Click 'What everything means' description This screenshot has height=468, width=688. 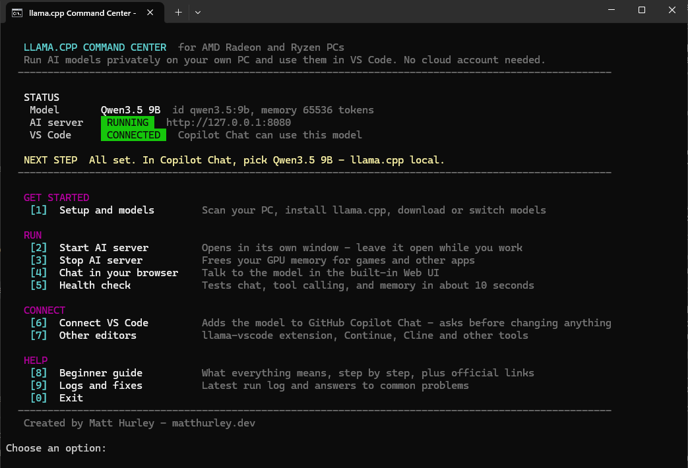[368, 373]
